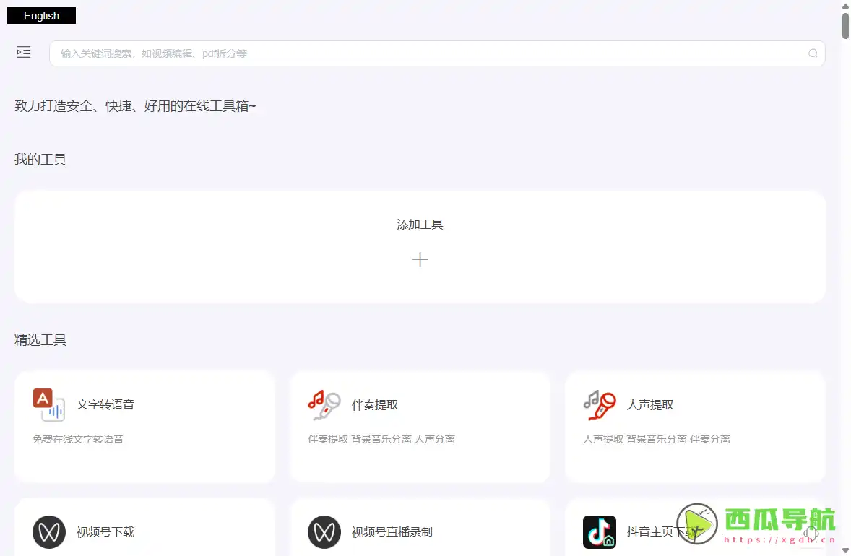Screen dimensions: 851x556
Task: Open the 人声提取 title
Action: click(x=650, y=404)
